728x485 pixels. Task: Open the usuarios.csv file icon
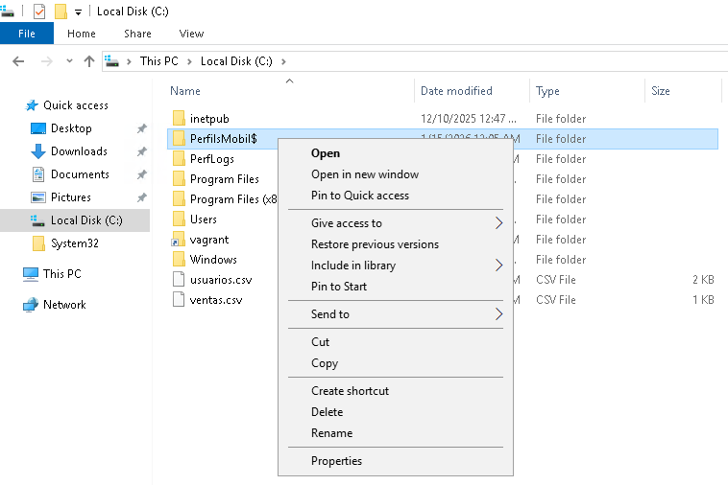point(179,280)
